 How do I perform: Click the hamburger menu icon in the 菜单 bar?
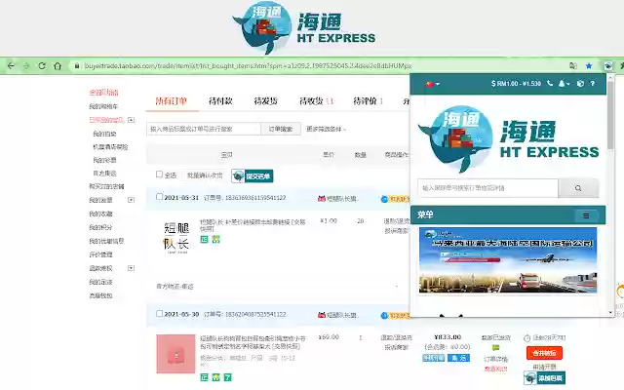[x=586, y=215]
